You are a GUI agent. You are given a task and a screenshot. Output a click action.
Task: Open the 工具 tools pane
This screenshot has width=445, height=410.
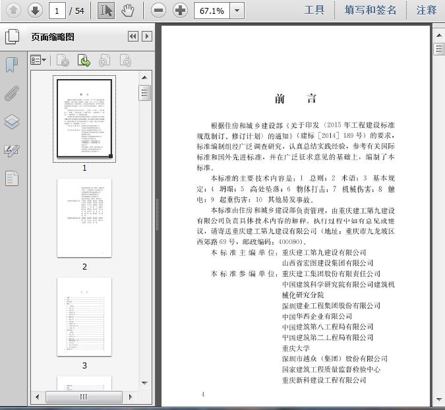(x=314, y=10)
